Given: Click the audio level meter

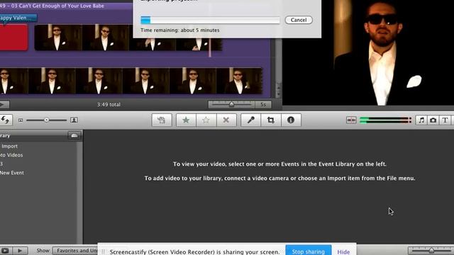Looking at the screenshot, I should pyautogui.click(x=385, y=120).
